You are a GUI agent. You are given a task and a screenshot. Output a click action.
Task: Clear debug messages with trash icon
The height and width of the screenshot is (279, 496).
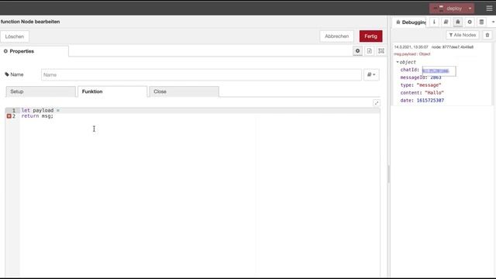pyautogui.click(x=487, y=35)
